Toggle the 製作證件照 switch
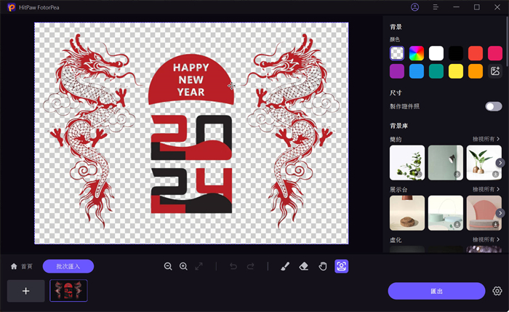 (494, 106)
